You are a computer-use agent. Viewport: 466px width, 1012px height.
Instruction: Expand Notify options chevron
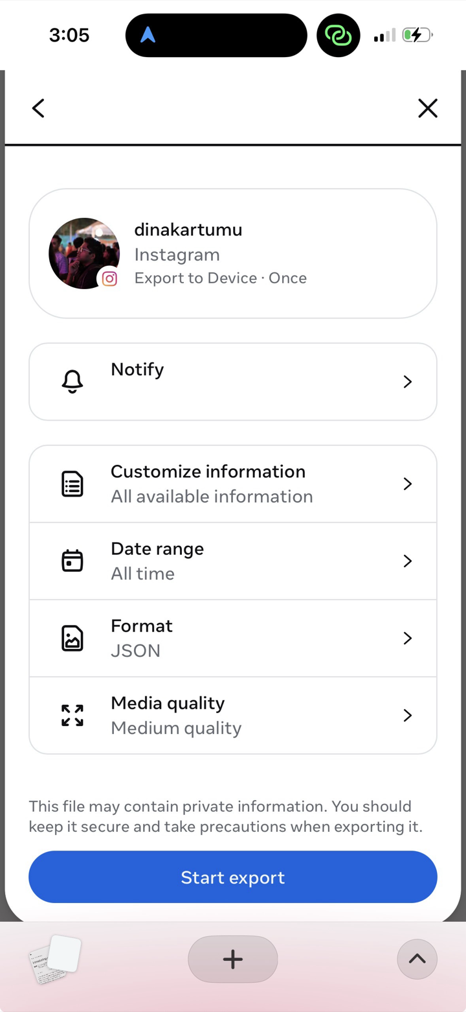pos(408,382)
